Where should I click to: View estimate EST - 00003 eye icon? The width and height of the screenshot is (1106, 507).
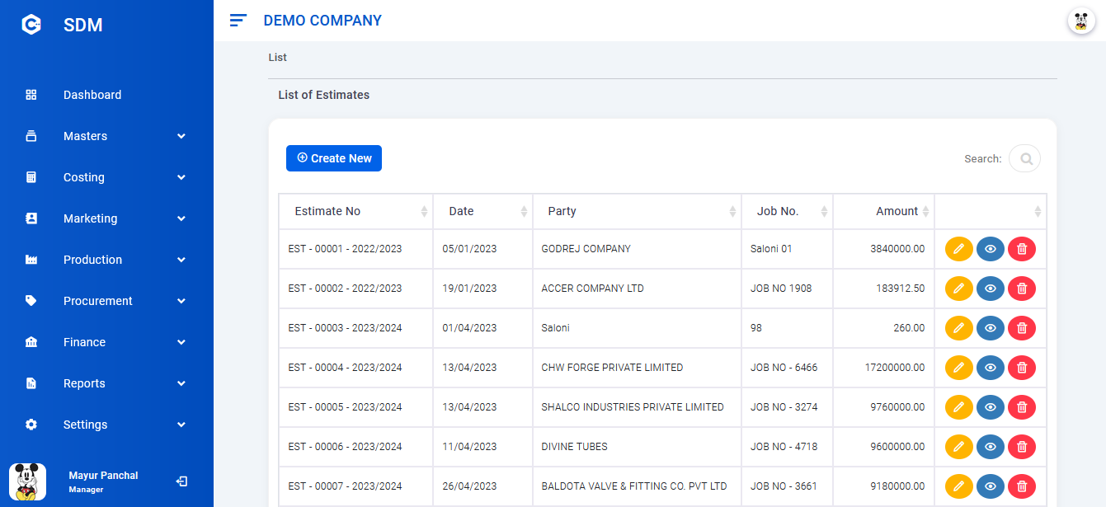(991, 328)
